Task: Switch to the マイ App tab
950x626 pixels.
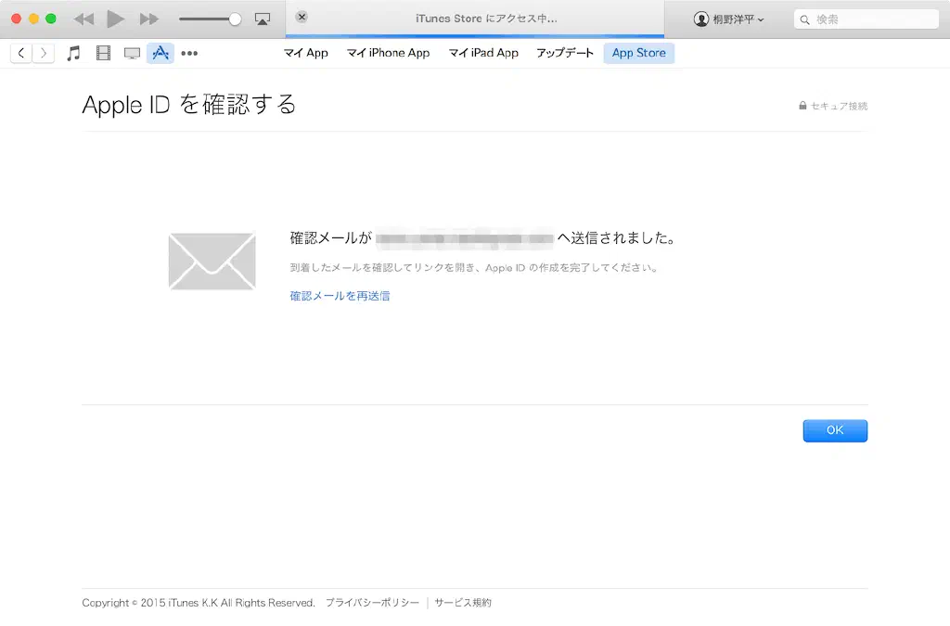Action: tap(305, 53)
